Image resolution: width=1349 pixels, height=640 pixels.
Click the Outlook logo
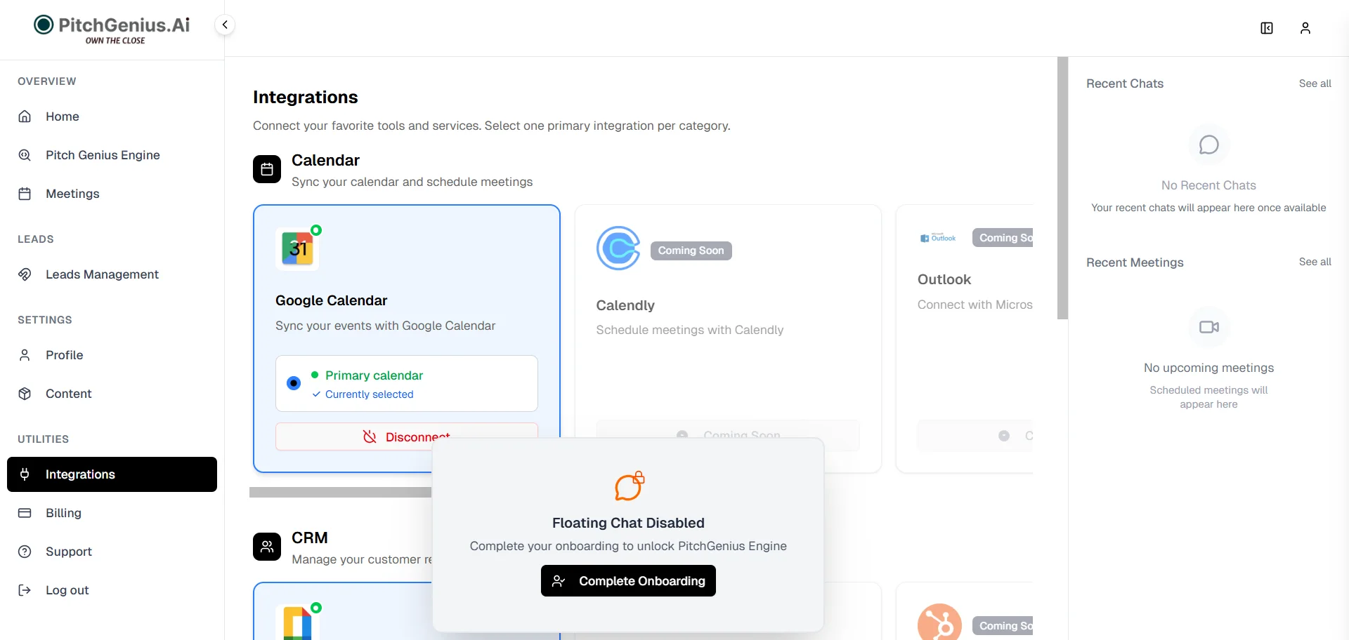(939, 238)
